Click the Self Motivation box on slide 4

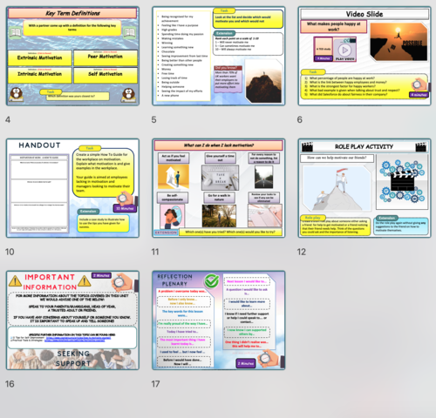tap(106, 75)
